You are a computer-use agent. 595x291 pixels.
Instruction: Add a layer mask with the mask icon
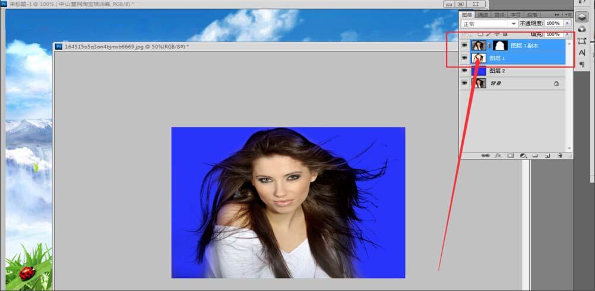tap(510, 156)
